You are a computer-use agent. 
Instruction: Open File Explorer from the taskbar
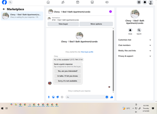click(16, 105)
